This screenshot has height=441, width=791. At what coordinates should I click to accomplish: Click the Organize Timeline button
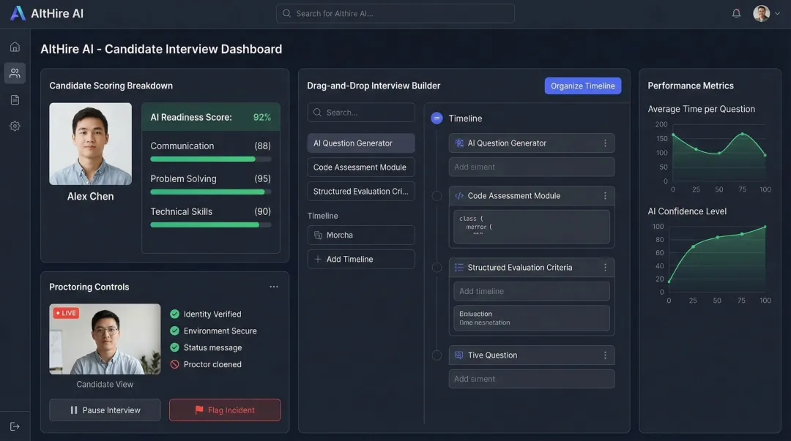coord(582,86)
